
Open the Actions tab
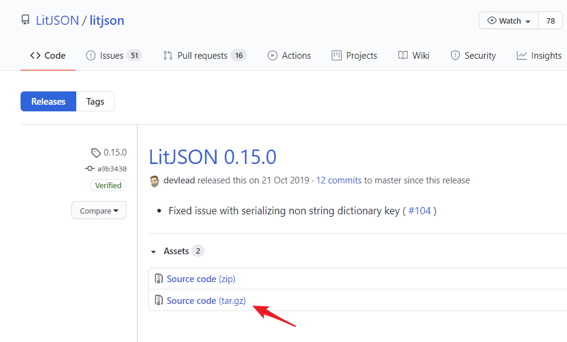(289, 55)
